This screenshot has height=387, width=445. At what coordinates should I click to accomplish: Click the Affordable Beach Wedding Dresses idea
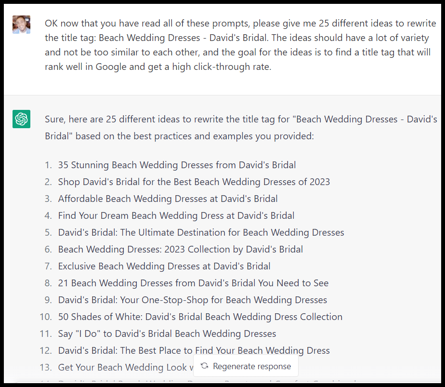coord(168,199)
